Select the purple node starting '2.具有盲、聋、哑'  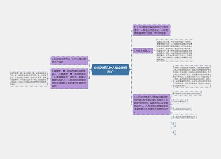69,79
